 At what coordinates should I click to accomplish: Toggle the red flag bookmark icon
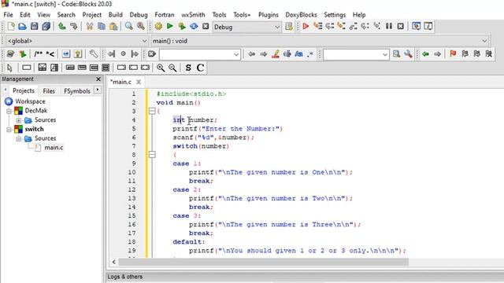(453, 54)
